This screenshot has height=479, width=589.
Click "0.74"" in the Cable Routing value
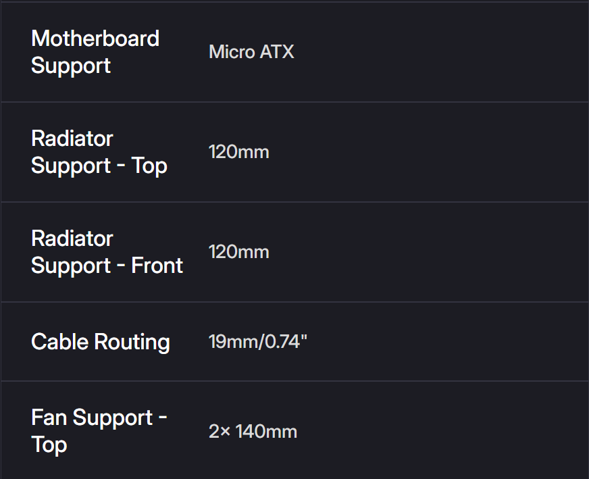pyautogui.click(x=286, y=342)
